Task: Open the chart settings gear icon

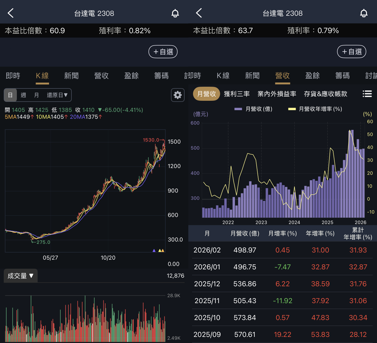Action: pyautogui.click(x=177, y=95)
